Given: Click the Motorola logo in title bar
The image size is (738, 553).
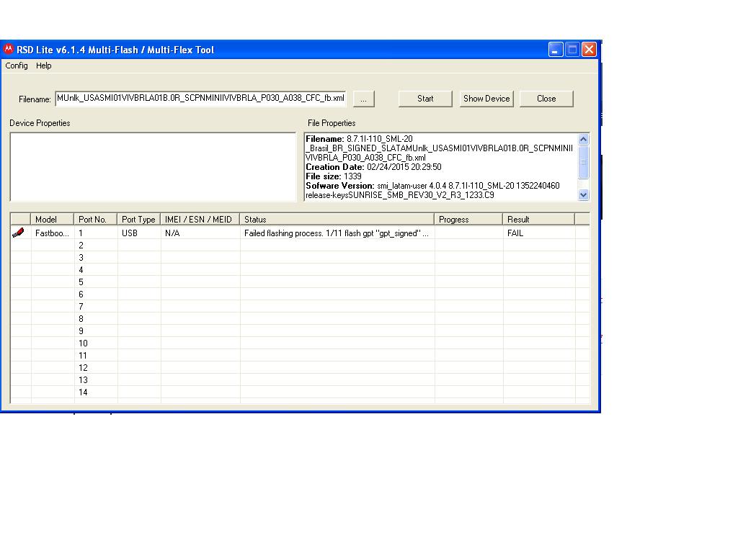Looking at the screenshot, I should point(9,49).
